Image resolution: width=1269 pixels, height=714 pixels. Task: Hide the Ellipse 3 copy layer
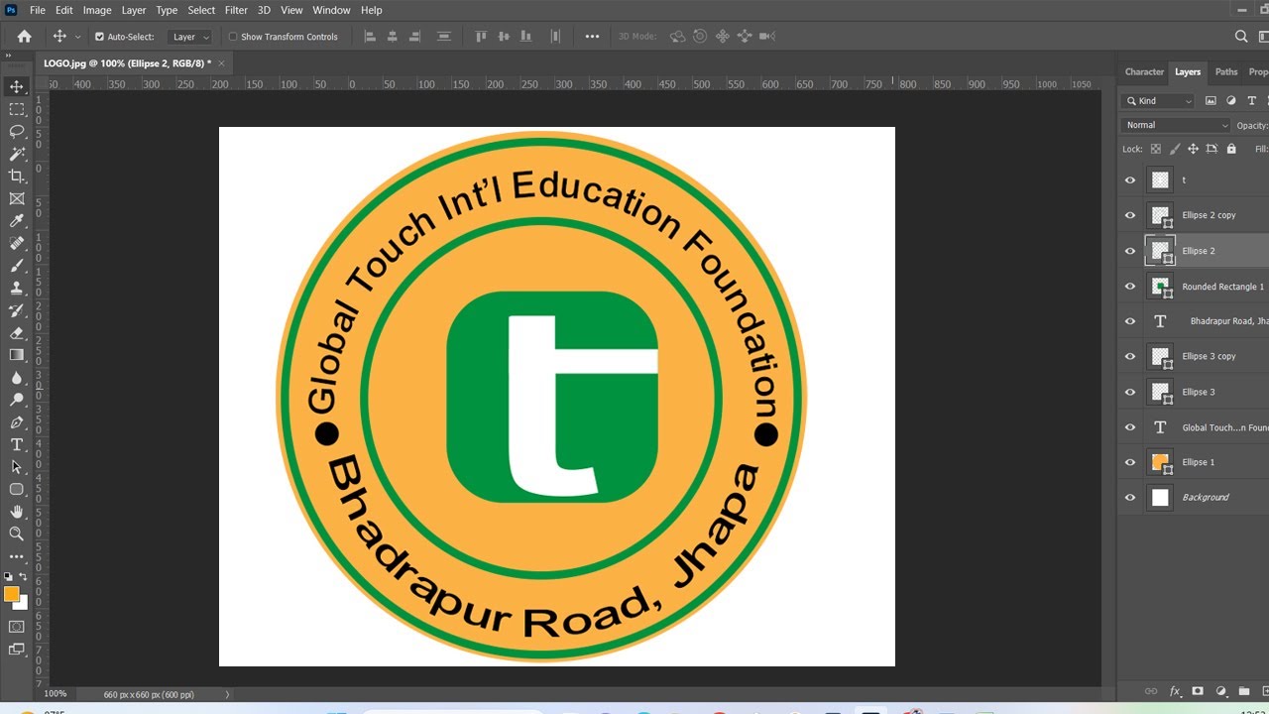click(1130, 356)
